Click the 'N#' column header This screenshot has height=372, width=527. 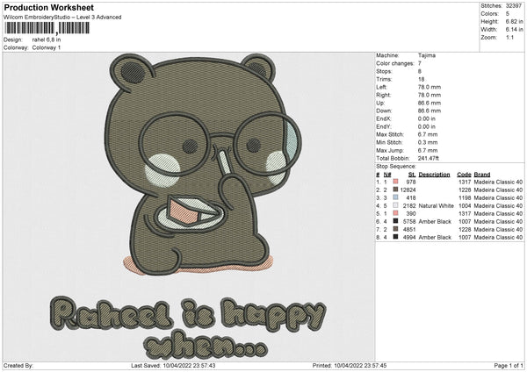click(x=387, y=175)
